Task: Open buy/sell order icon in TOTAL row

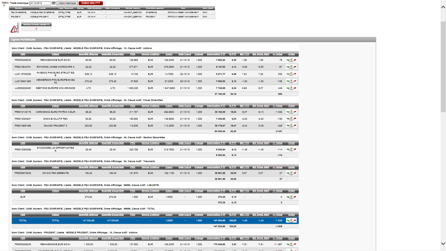Action: click(x=291, y=221)
